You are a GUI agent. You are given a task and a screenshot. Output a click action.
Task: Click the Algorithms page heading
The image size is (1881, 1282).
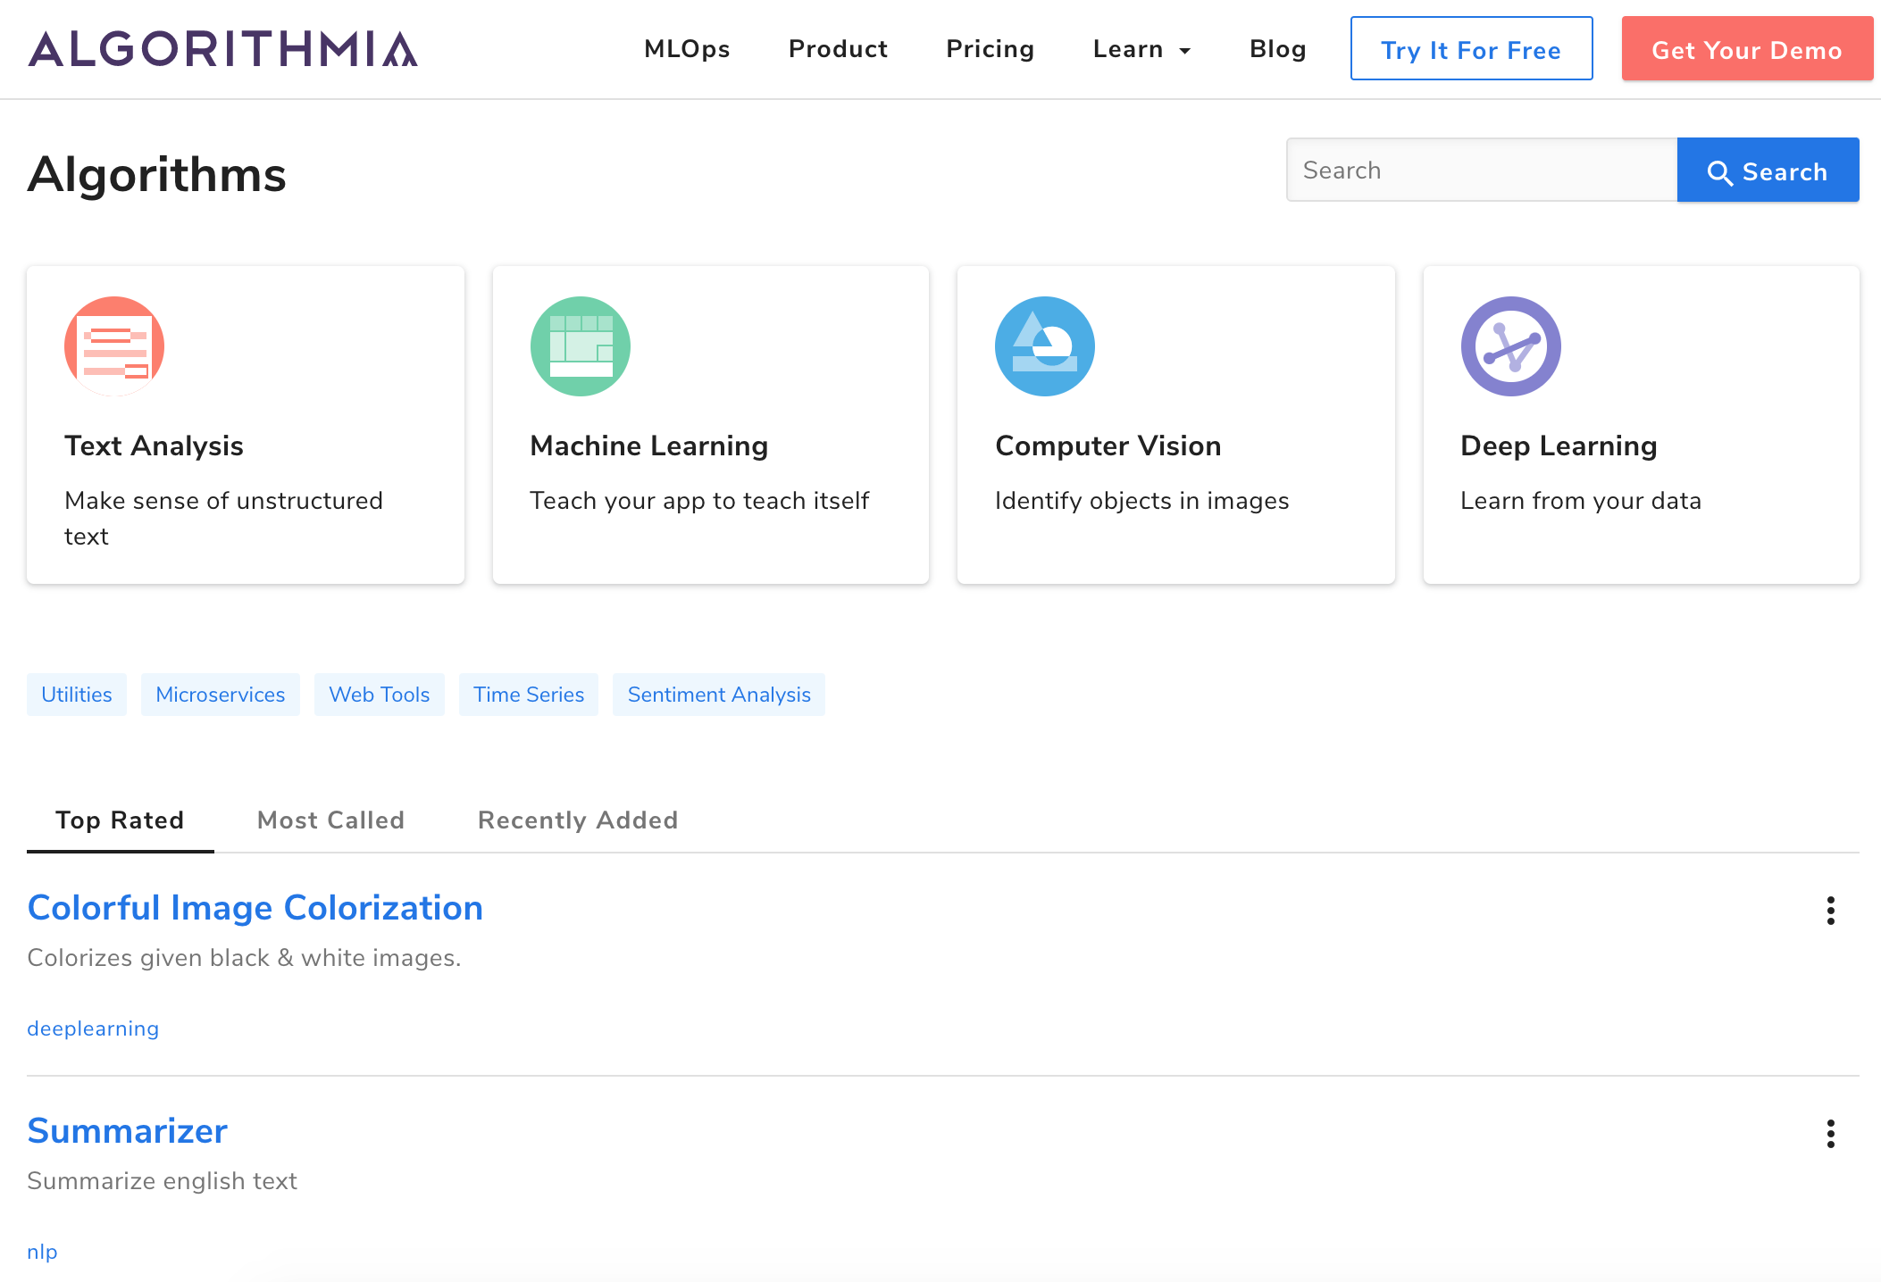[x=157, y=174]
